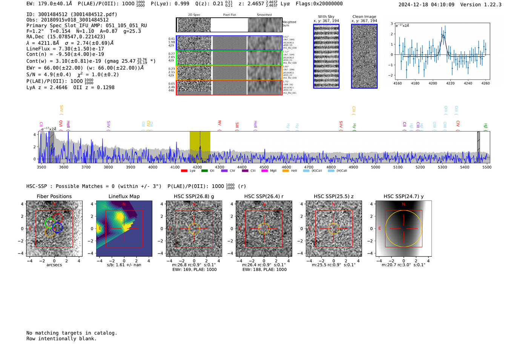Click "No matching targets in catalog." text
The image size is (528, 359).
[x=72, y=333]
